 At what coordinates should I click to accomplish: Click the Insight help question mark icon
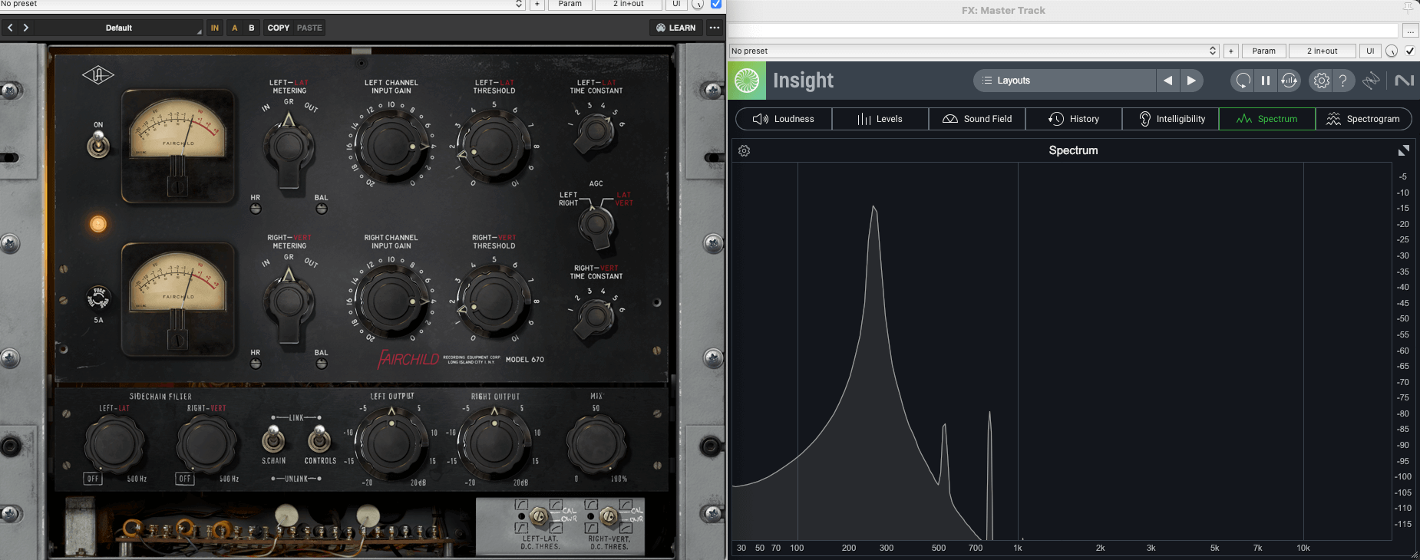pyautogui.click(x=1343, y=81)
